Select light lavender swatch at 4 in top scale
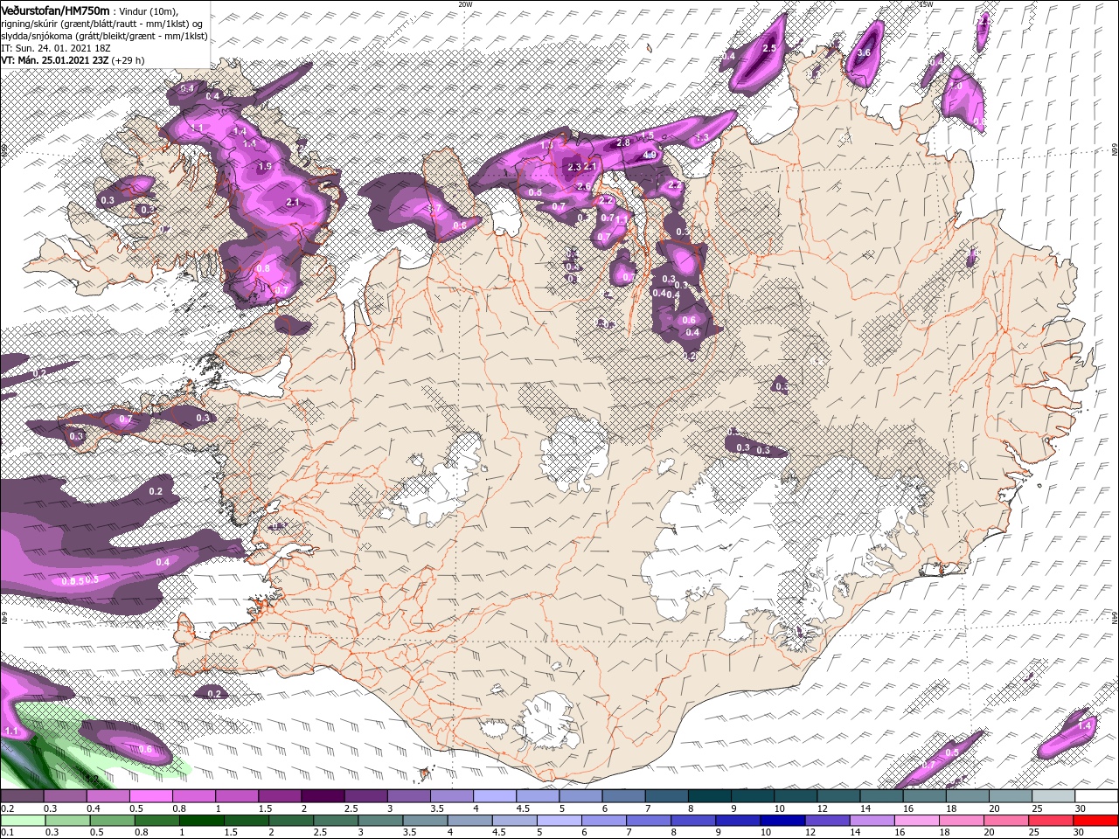1119x839 pixels. coord(493,796)
